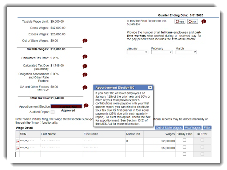Open info icon for Obligation Assessment rate
The width and height of the screenshot is (227, 170).
pyautogui.click(x=85, y=75)
